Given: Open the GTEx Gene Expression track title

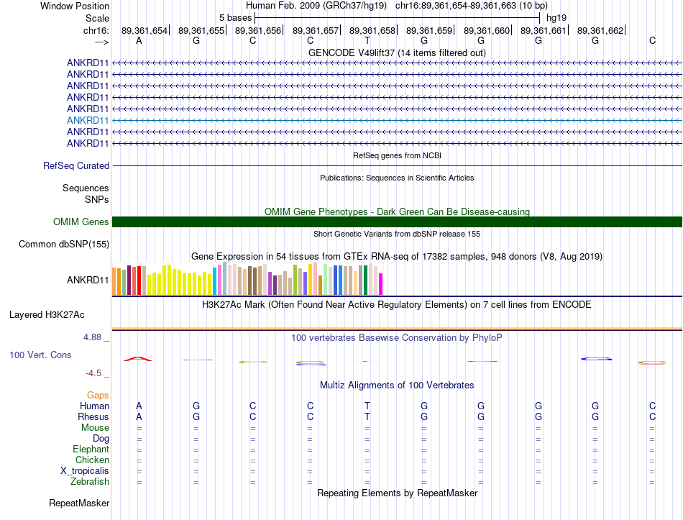Looking at the screenshot, I should [397, 256].
